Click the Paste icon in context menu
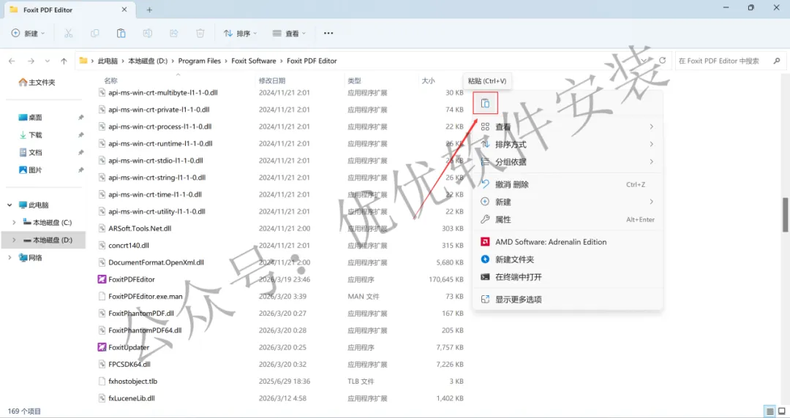The height and width of the screenshot is (418, 790). [485, 103]
